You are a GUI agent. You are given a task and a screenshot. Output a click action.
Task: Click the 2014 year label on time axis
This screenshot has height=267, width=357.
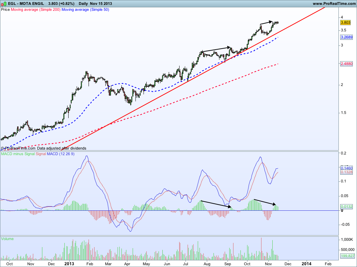coord(307,264)
